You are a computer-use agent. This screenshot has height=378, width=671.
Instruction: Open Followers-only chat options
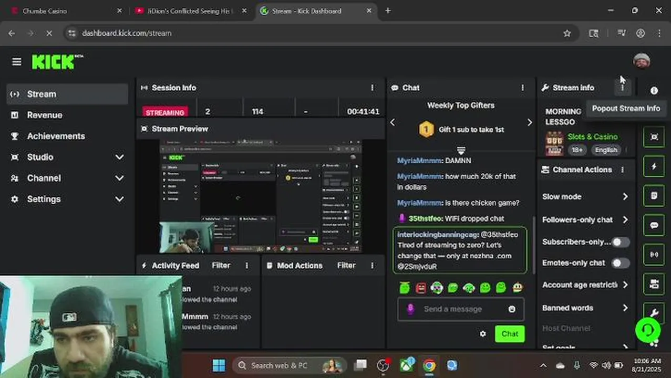[x=585, y=220]
